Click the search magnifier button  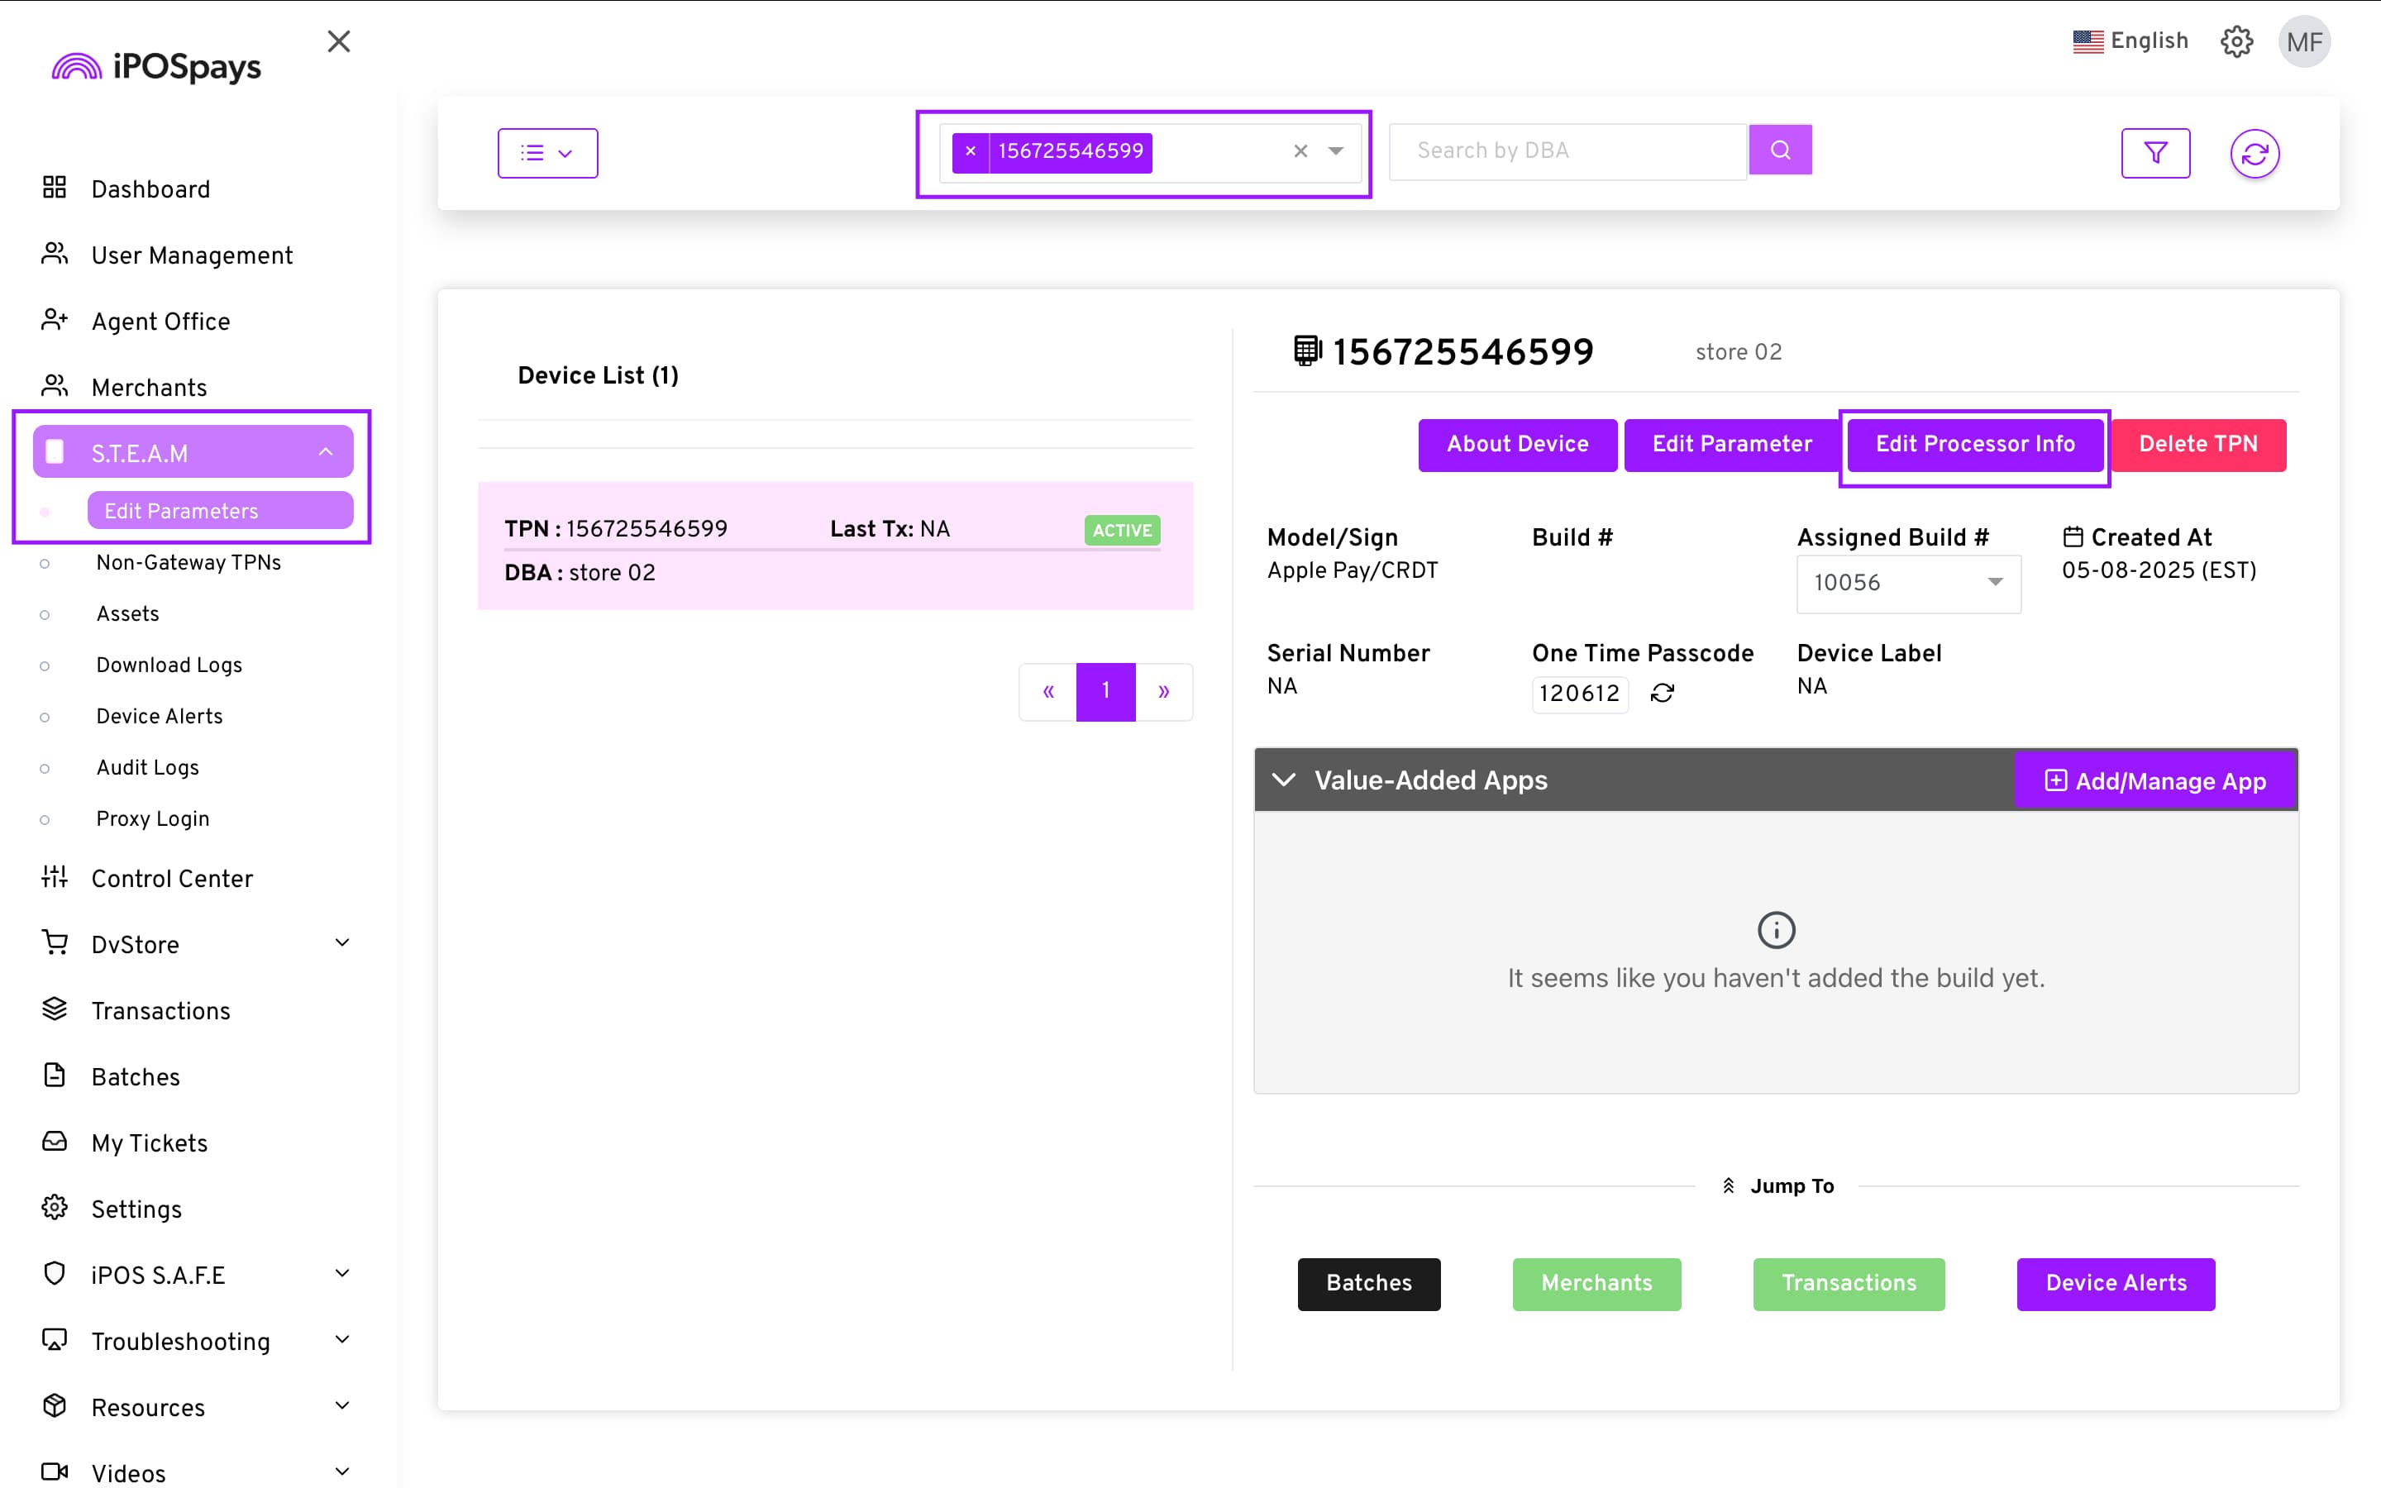coord(1780,150)
